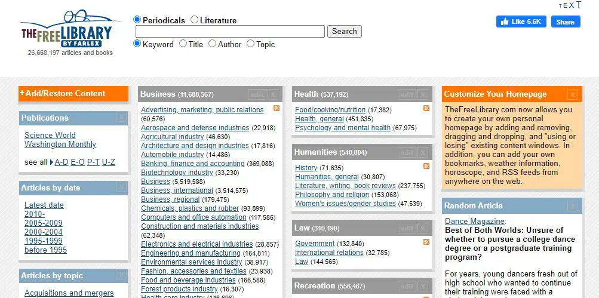
Task: Select the Title search option
Action: 183,44
